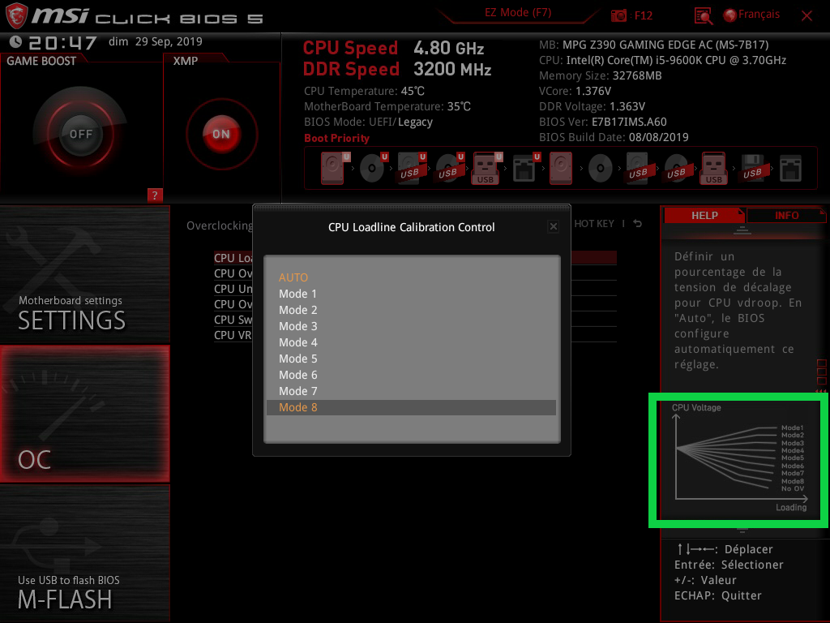Click the Boot Priority label
Viewport: 830px width, 623px height.
336,138
